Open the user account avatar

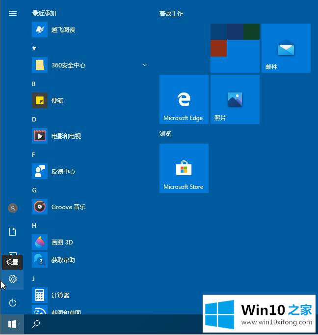[x=13, y=208]
